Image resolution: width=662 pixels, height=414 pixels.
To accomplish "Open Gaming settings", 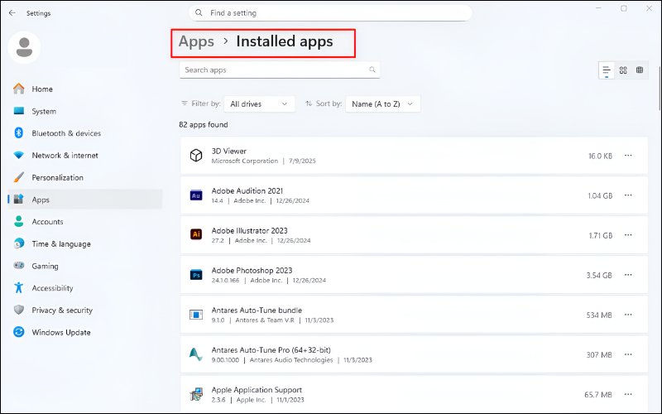I will click(85, 266).
